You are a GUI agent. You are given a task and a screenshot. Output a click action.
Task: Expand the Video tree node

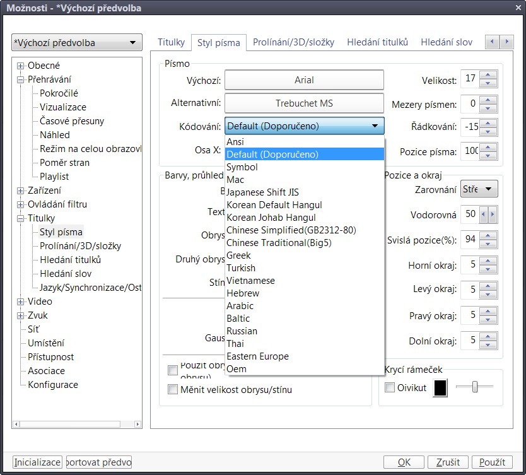click(x=21, y=302)
